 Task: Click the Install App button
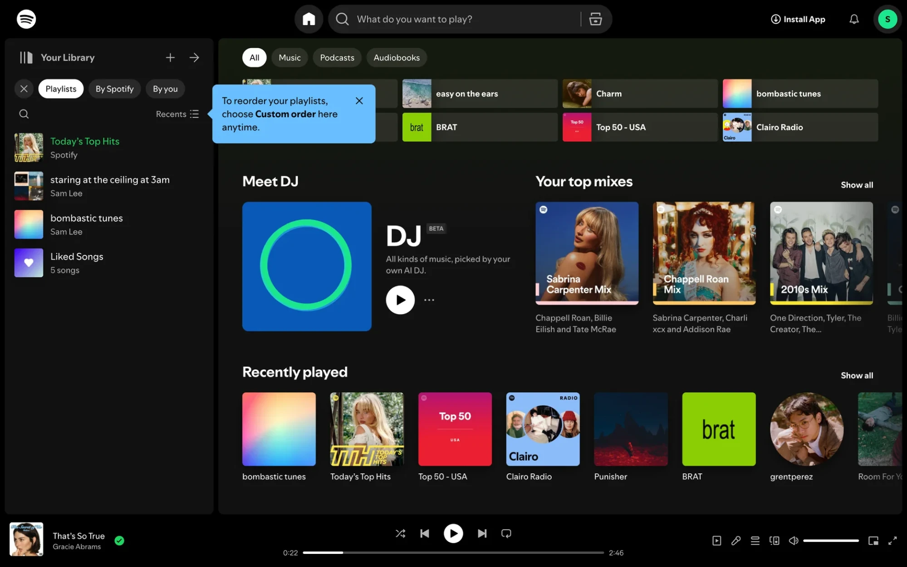(x=798, y=19)
